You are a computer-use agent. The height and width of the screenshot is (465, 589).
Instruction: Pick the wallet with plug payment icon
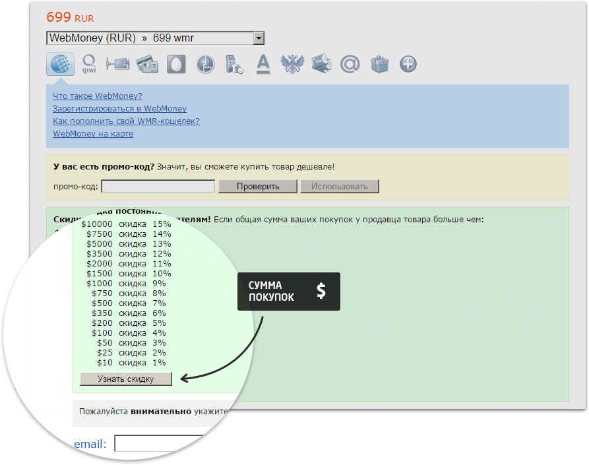117,64
